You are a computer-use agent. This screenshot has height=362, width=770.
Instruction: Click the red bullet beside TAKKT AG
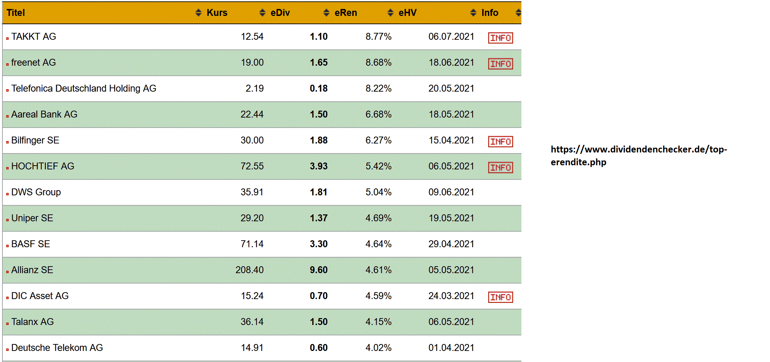(x=7, y=38)
